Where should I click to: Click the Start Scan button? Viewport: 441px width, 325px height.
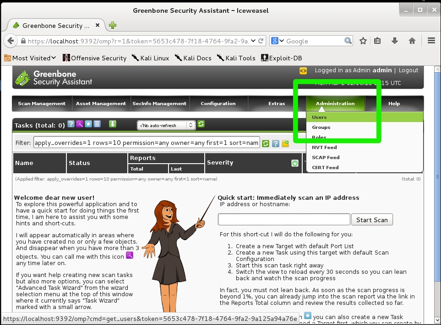point(372,220)
